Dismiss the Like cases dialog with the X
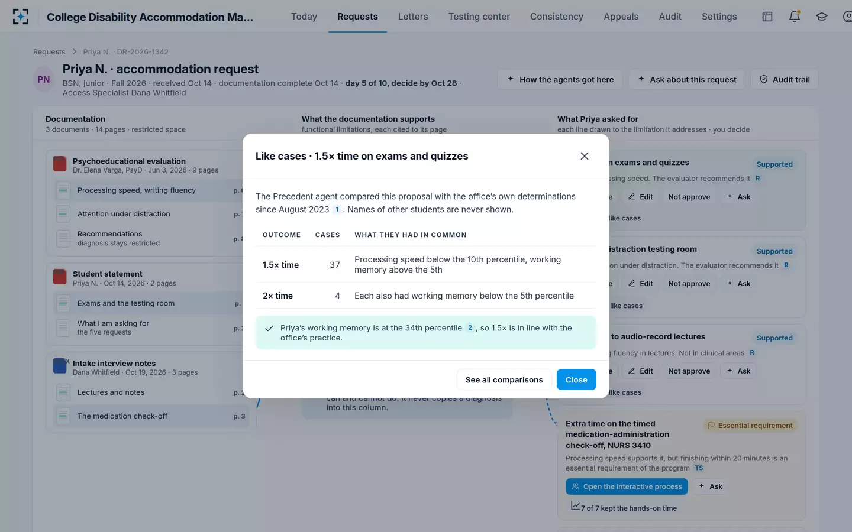 [585, 156]
